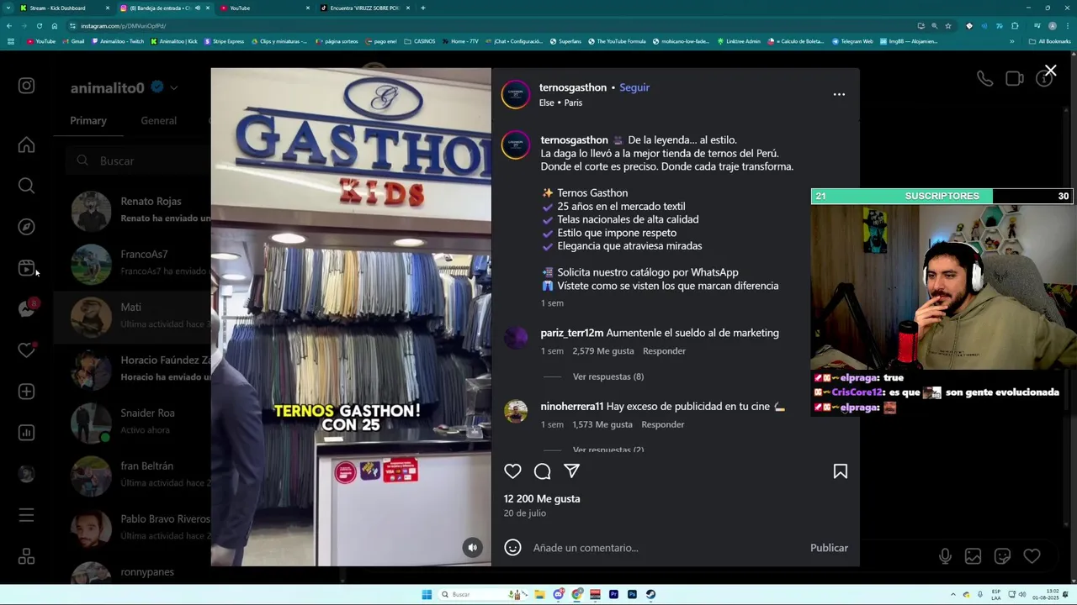Open new browser tab
This screenshot has width=1077, height=605.
422,8
